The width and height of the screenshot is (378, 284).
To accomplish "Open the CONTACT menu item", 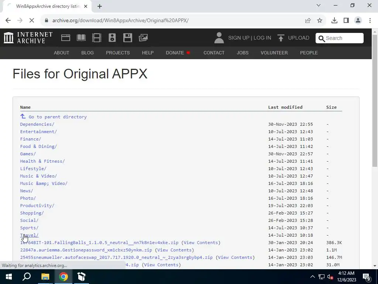I will pos(214,53).
